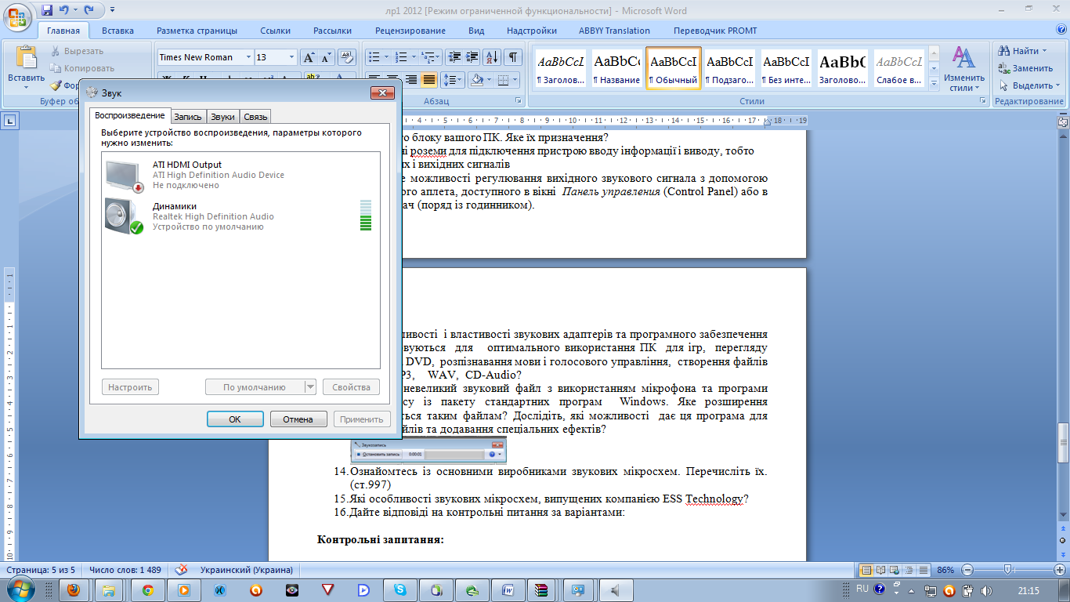Click Replace (Заменить) in Editing group
1070x602 pixels.
point(1026,68)
